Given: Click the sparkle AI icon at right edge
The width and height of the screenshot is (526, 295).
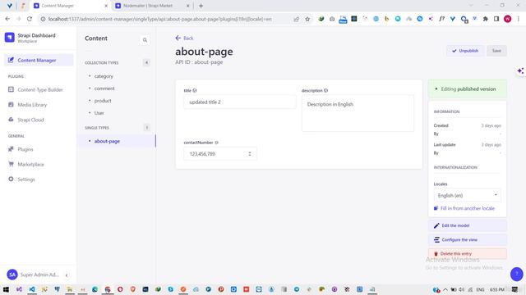Looking at the screenshot, I should pos(520,71).
